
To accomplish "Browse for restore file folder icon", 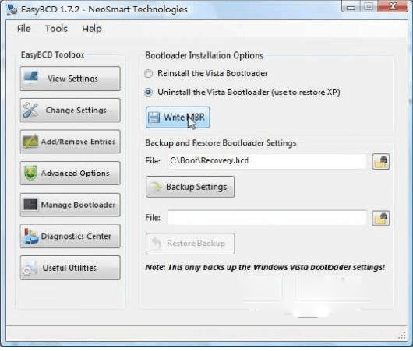I will 381,218.
